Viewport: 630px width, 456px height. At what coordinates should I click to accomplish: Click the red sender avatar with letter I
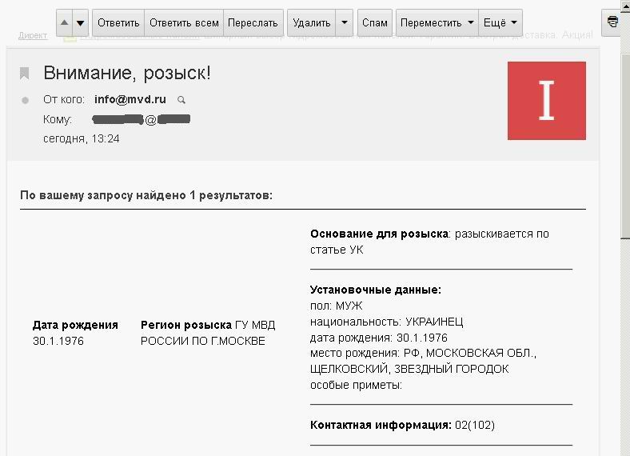tap(546, 101)
